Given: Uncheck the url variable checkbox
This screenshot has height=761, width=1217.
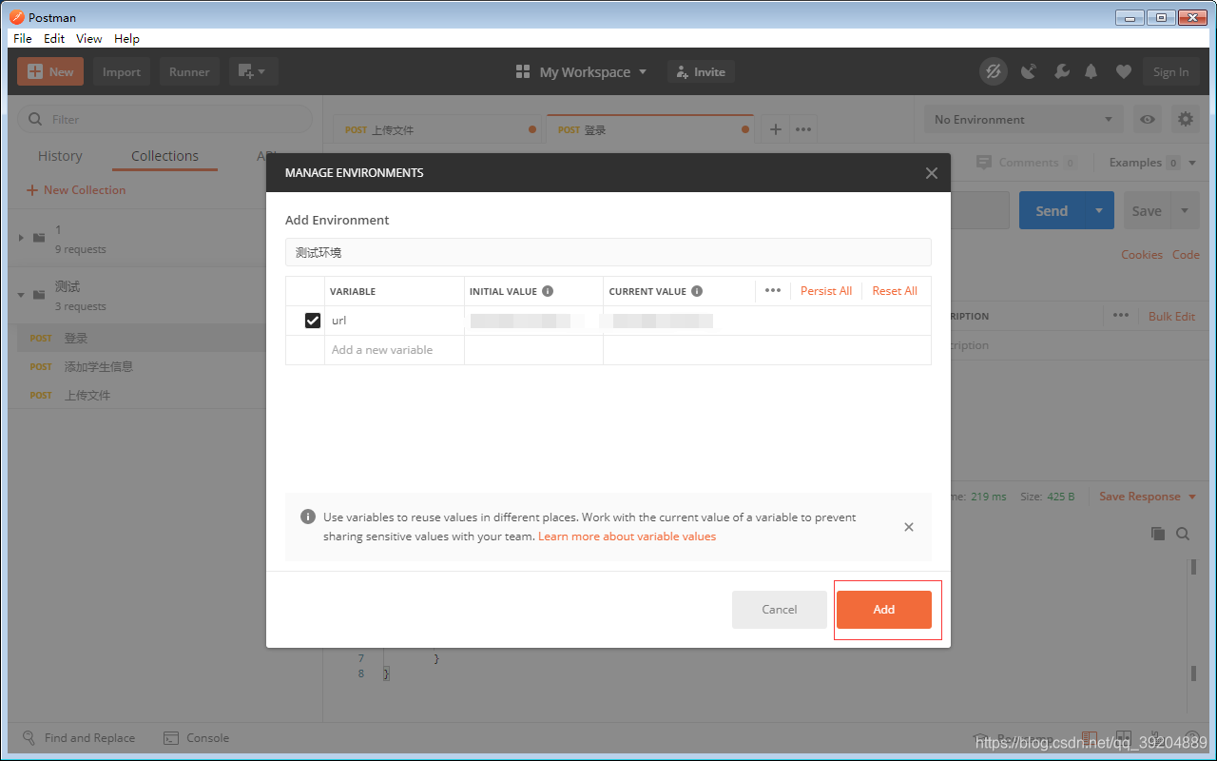Looking at the screenshot, I should pyautogui.click(x=312, y=321).
